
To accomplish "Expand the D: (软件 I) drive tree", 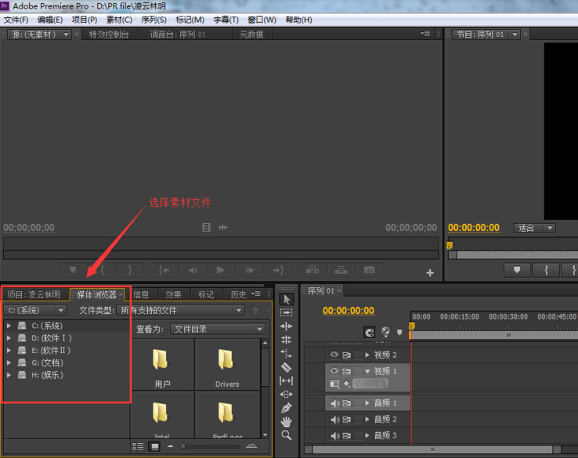I will click(9, 338).
